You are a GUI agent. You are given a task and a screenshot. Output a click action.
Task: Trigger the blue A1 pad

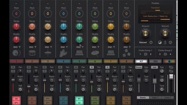click(64, 101)
